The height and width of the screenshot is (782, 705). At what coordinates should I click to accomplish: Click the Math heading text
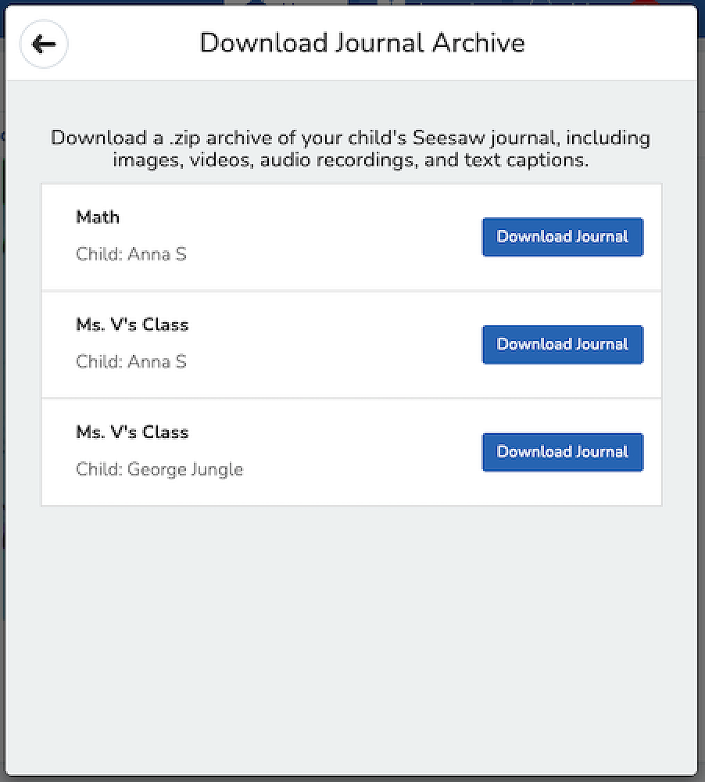97,217
